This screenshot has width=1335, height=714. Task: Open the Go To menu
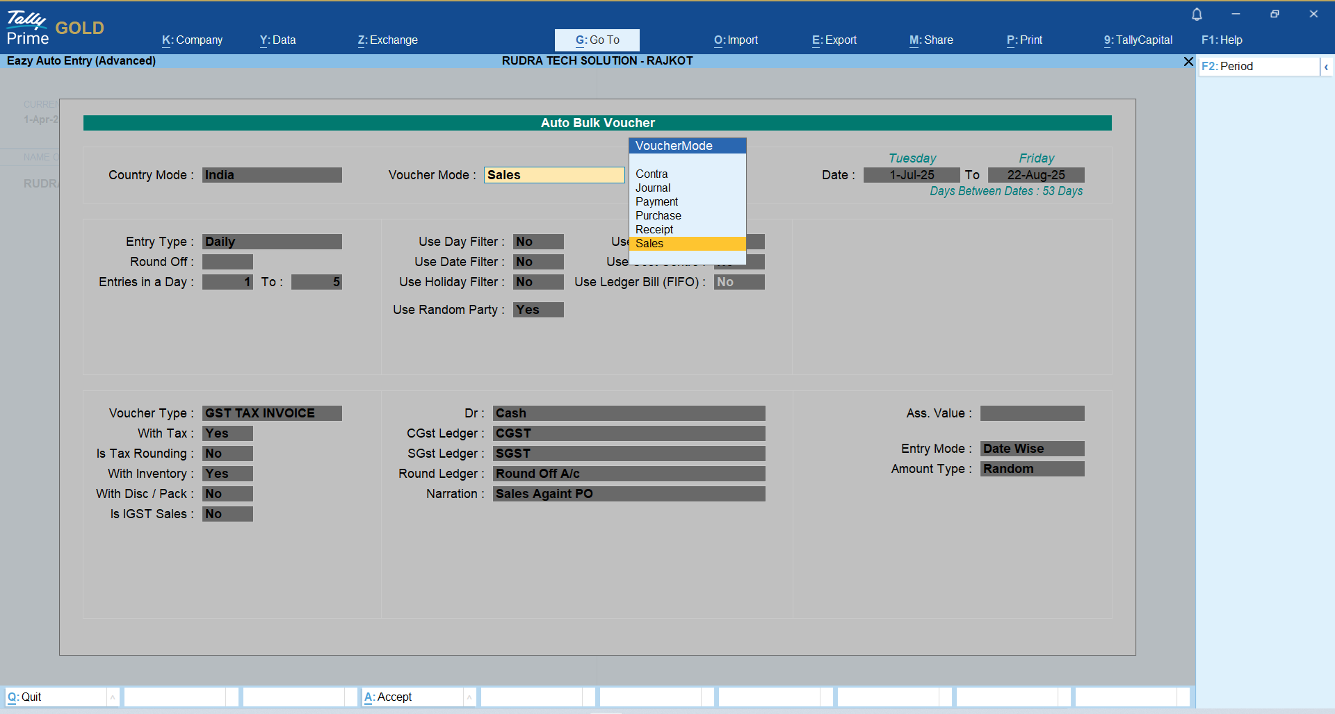[x=597, y=40]
